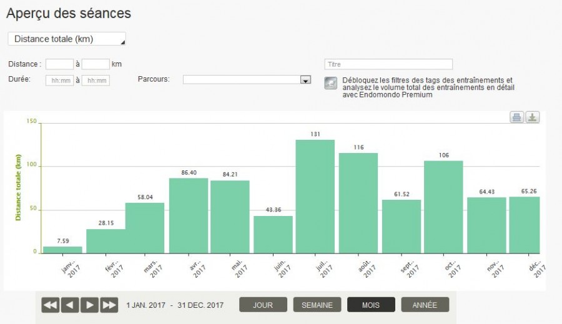Click the Durée start hh:mm field
Screen dimensions: 562x324
coord(60,80)
